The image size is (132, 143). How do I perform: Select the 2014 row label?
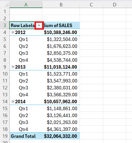(20, 101)
